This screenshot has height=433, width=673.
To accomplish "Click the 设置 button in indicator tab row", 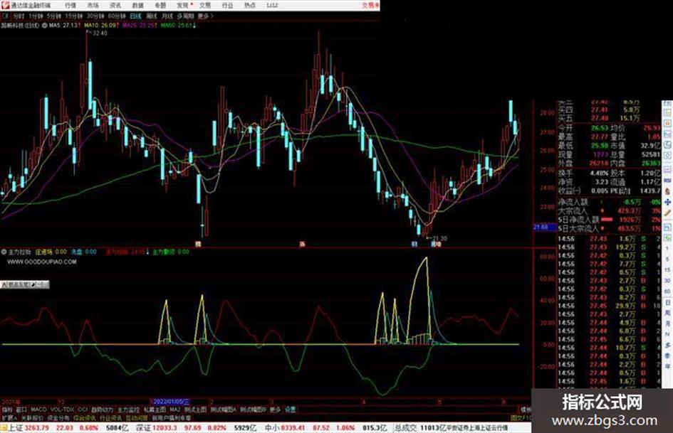I will [x=290, y=410].
